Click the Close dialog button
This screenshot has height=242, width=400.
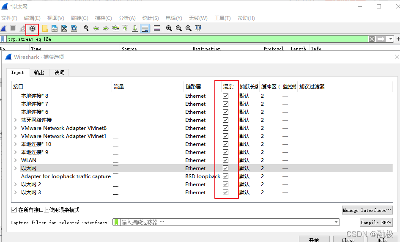pyautogui.click(x=348, y=239)
